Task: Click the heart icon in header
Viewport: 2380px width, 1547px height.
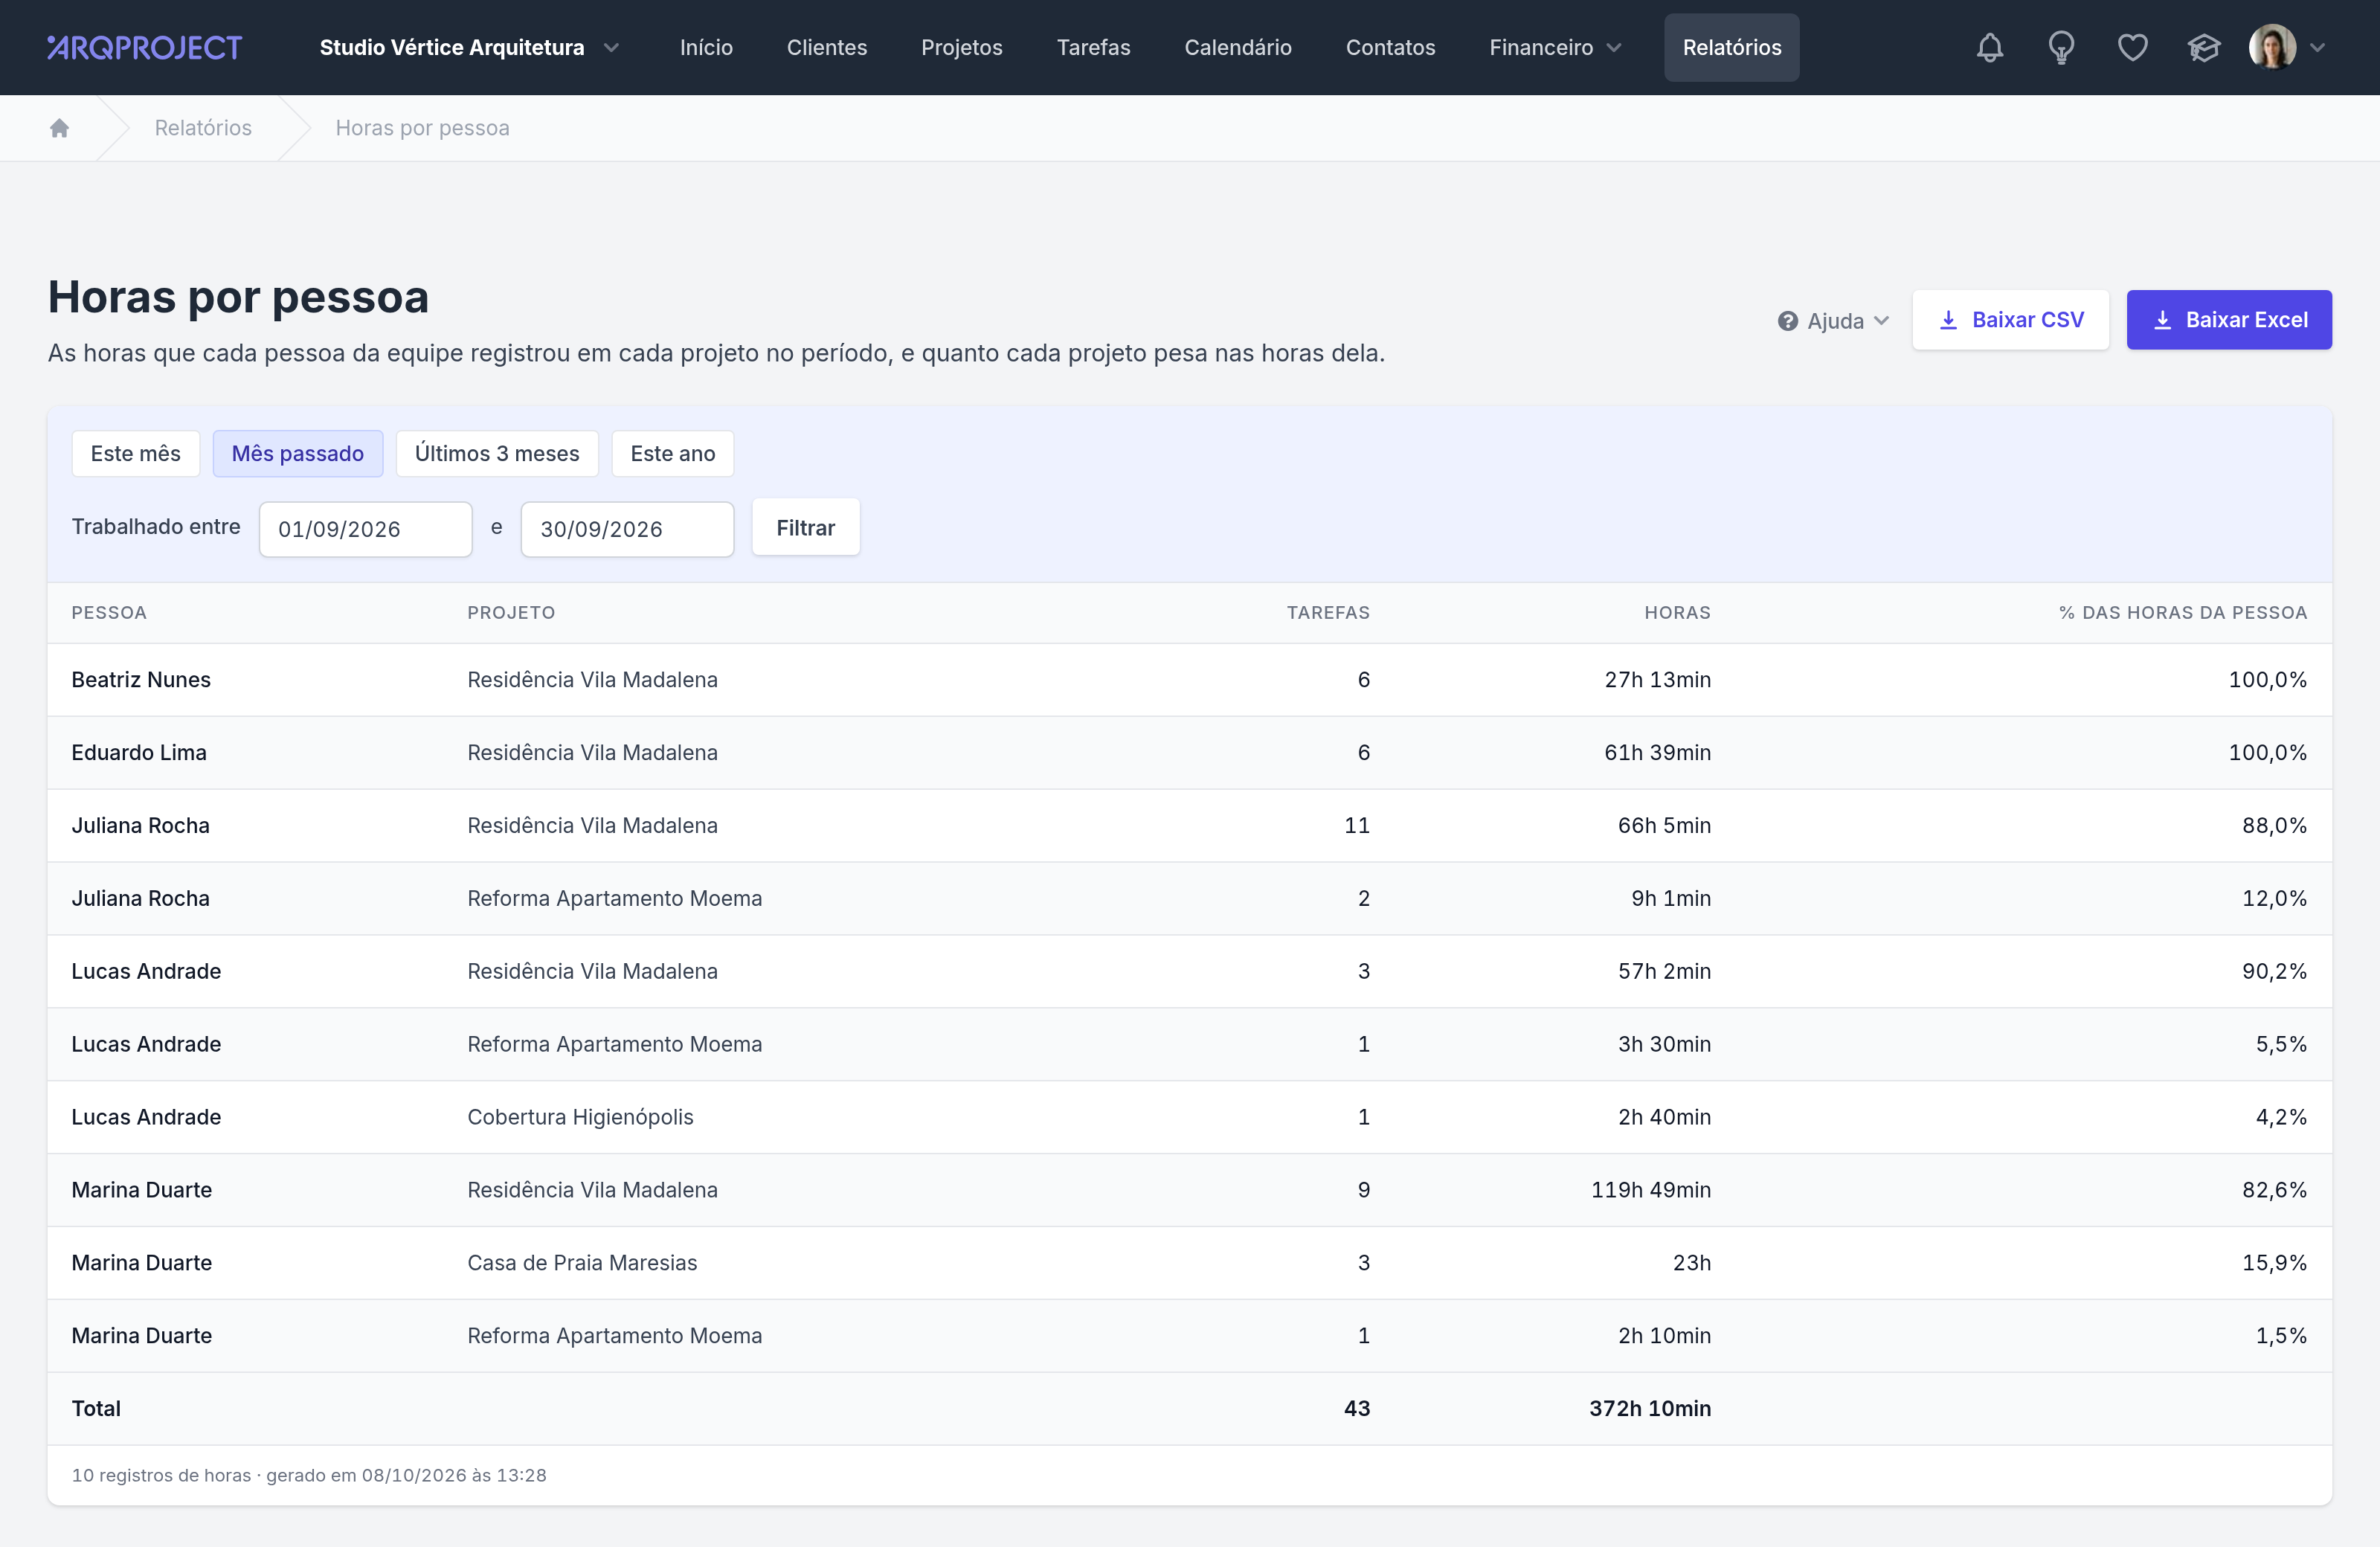Action: pyautogui.click(x=2132, y=47)
